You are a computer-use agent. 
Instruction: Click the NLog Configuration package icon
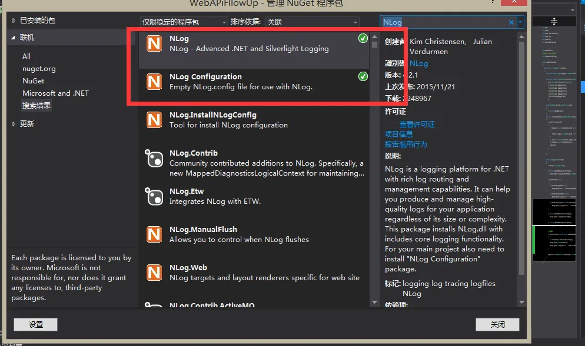[x=154, y=82]
